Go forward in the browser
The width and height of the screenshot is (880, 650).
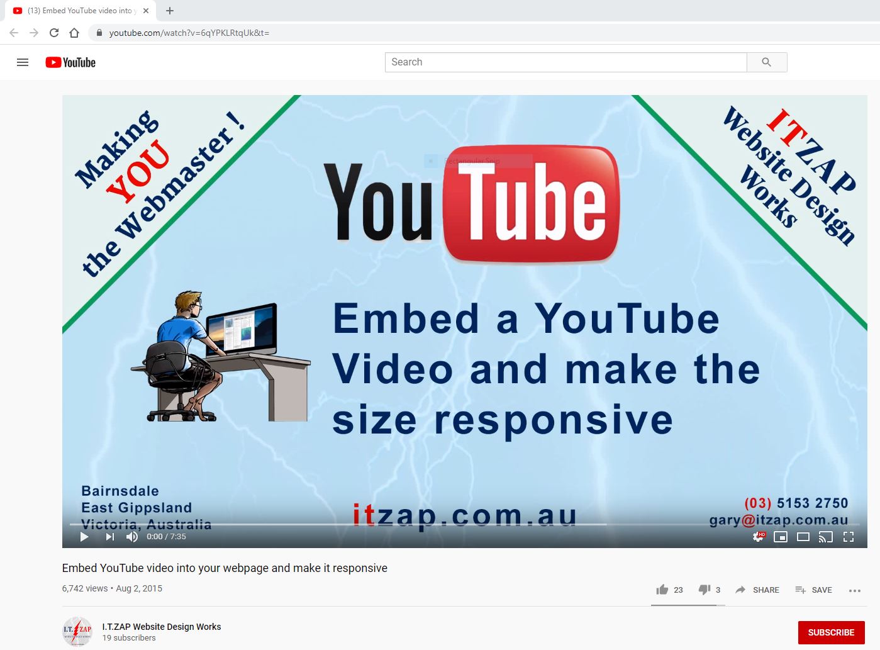pos(34,33)
